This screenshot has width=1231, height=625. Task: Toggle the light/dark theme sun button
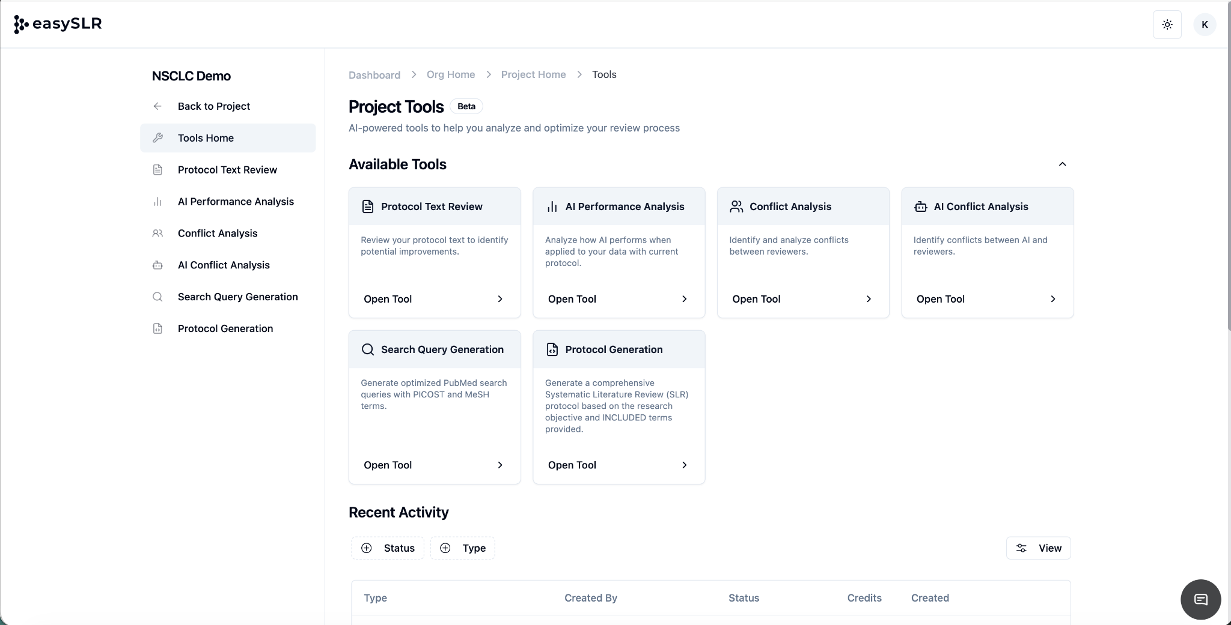[1167, 25]
